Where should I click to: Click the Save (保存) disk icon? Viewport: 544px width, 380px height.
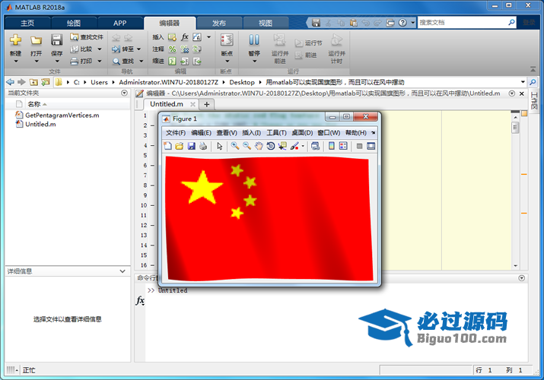click(56, 40)
